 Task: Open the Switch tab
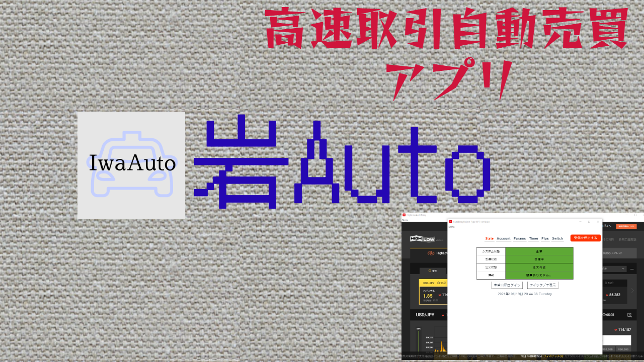click(557, 238)
